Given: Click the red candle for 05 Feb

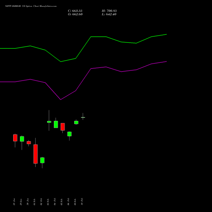Looking at the screenshot, I should pyautogui.click(x=63, y=127).
